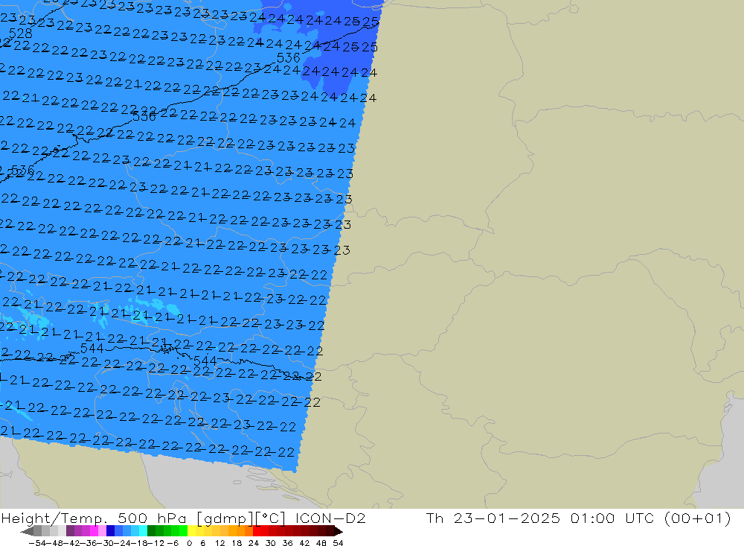Image resolution: width=744 pixels, height=546 pixels.
Task: Click the '(00+01)' forecast hour label
Action: pos(698,518)
